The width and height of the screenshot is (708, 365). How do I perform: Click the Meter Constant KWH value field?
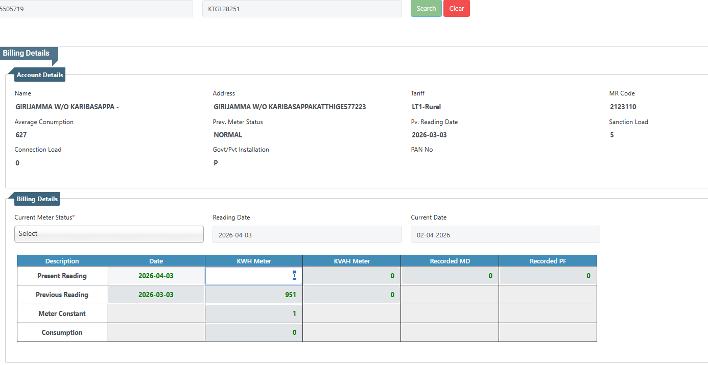(x=253, y=314)
